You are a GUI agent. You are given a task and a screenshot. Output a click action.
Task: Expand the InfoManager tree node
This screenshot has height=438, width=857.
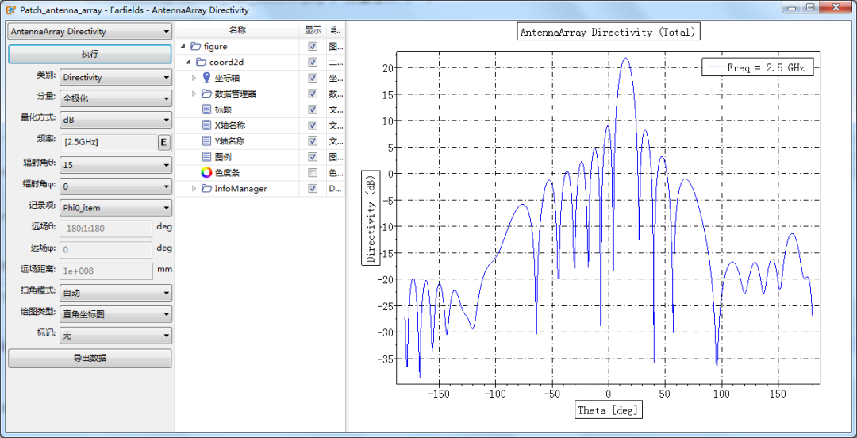[194, 189]
